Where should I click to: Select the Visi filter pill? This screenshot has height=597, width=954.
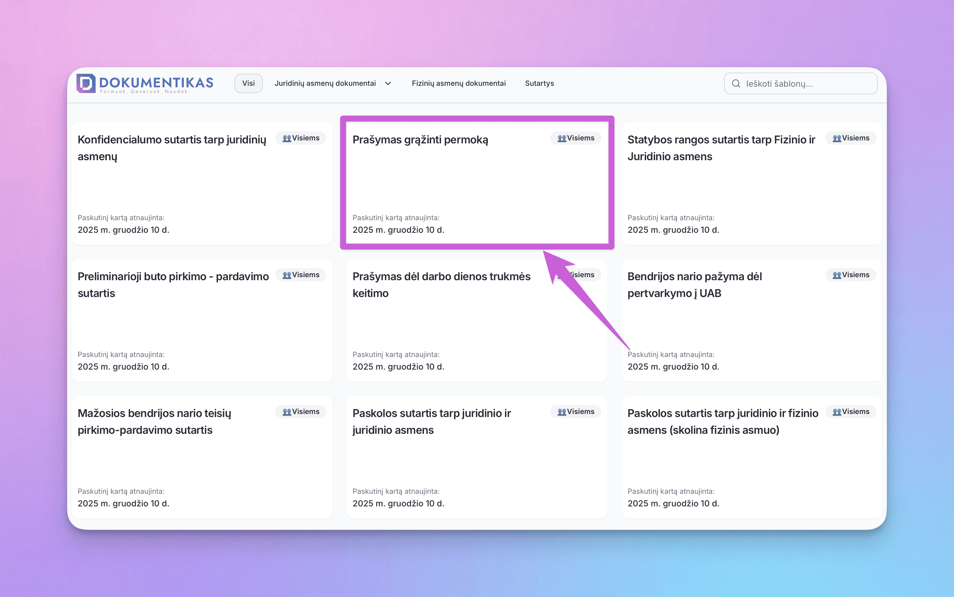point(248,83)
